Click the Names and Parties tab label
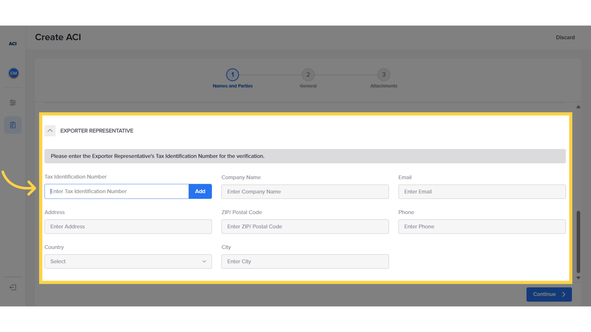This screenshot has width=591, height=332. (232, 85)
